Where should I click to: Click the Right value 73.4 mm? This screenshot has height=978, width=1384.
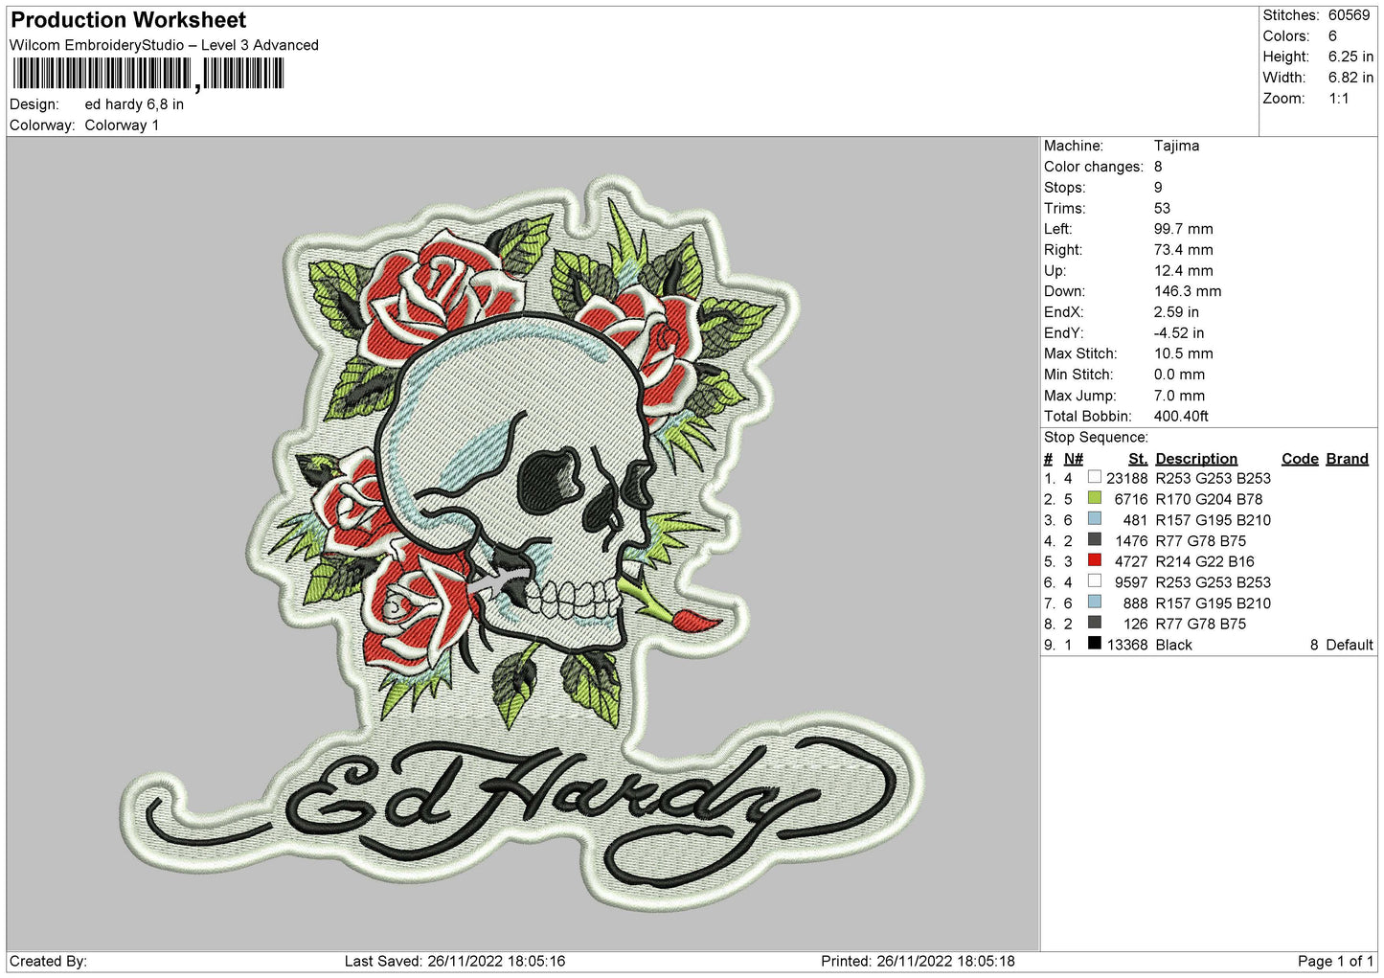point(1183,250)
